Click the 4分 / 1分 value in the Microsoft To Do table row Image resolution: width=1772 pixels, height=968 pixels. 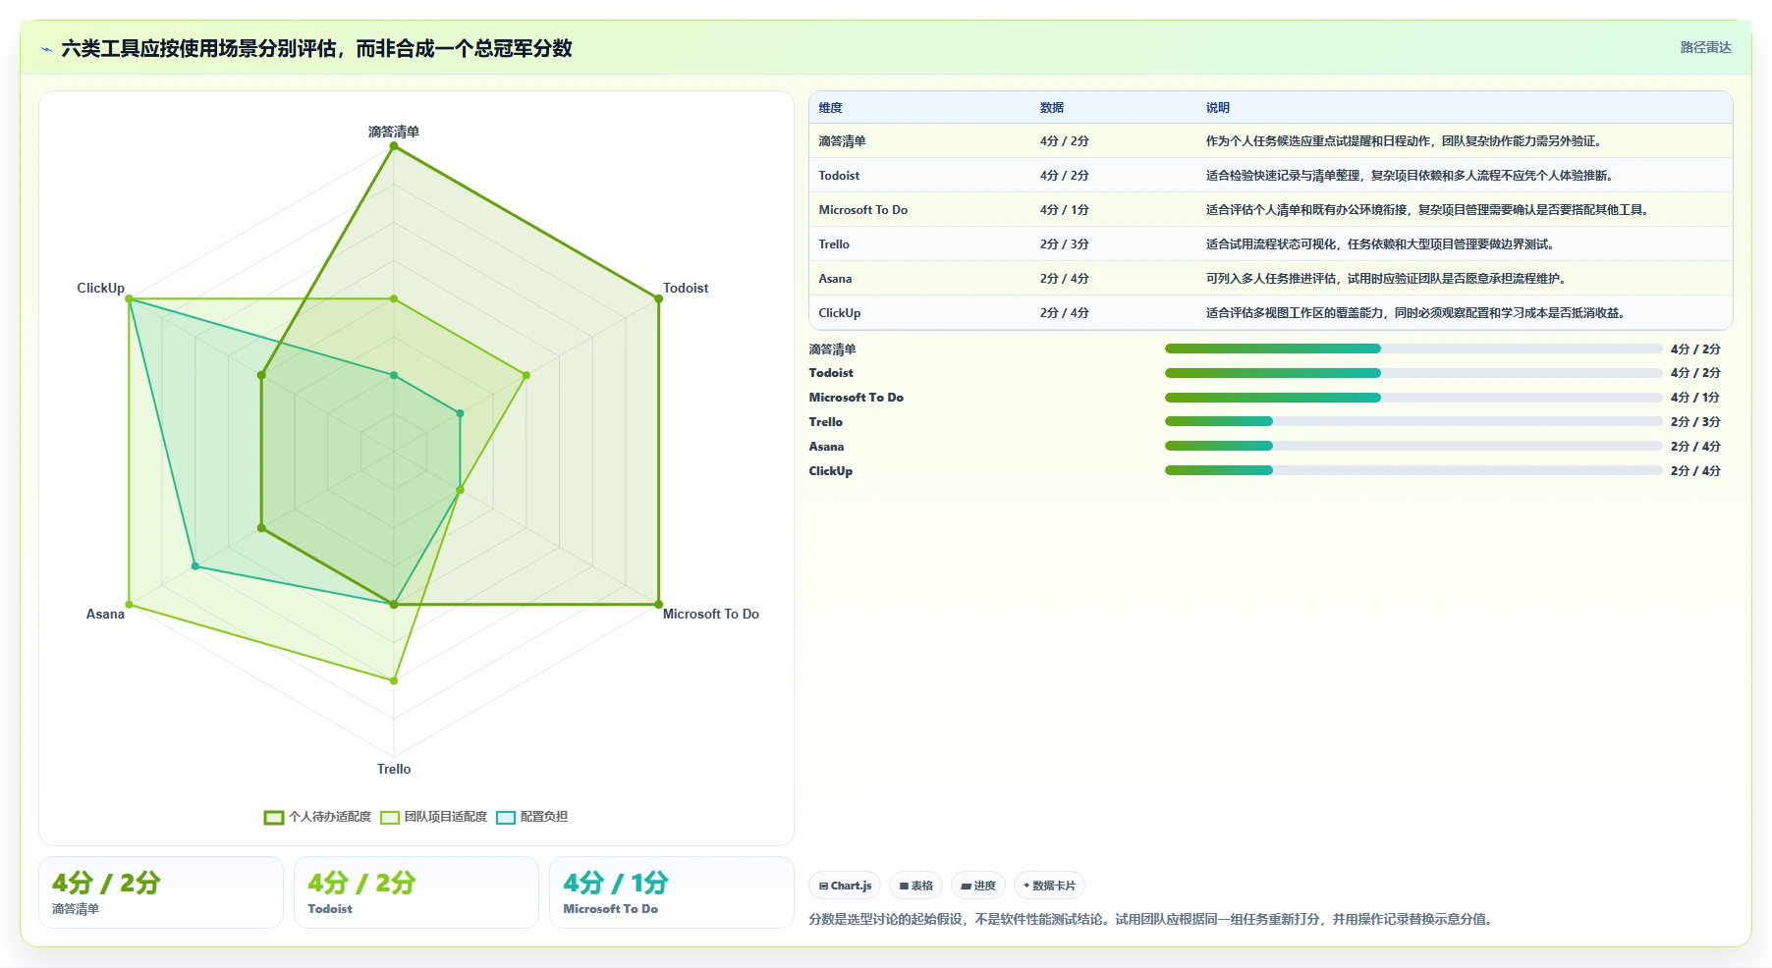point(1064,210)
